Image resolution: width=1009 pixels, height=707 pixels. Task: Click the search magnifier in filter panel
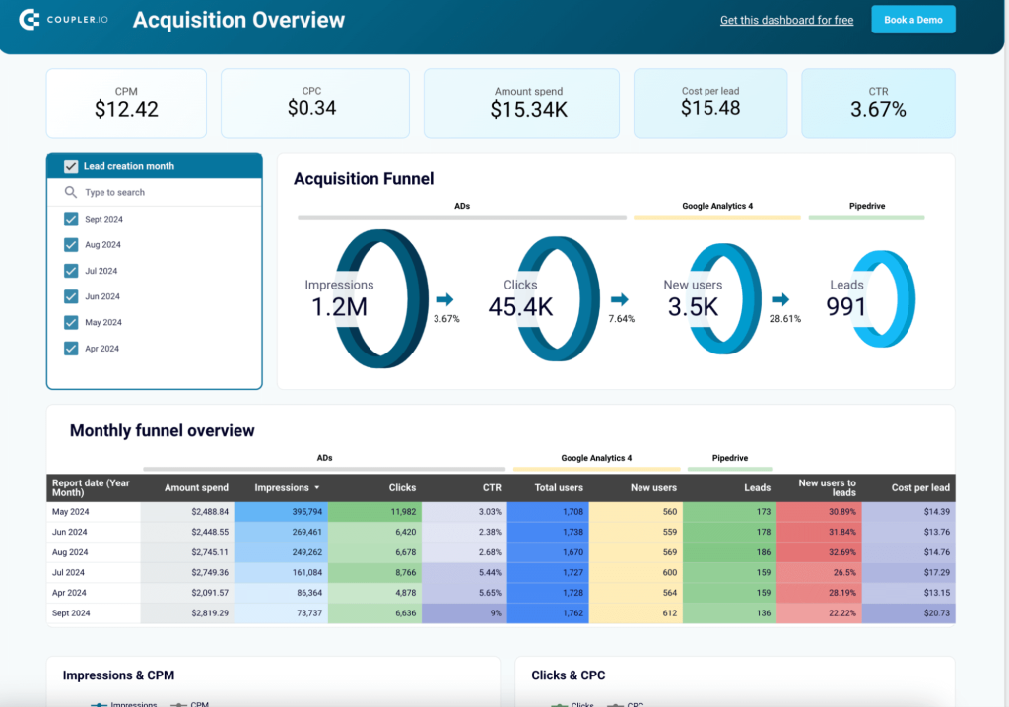tap(69, 192)
